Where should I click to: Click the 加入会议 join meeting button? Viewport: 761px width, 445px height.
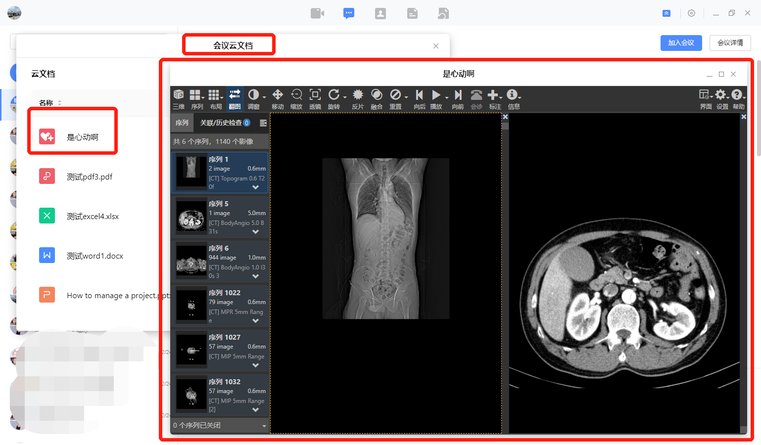click(x=681, y=43)
